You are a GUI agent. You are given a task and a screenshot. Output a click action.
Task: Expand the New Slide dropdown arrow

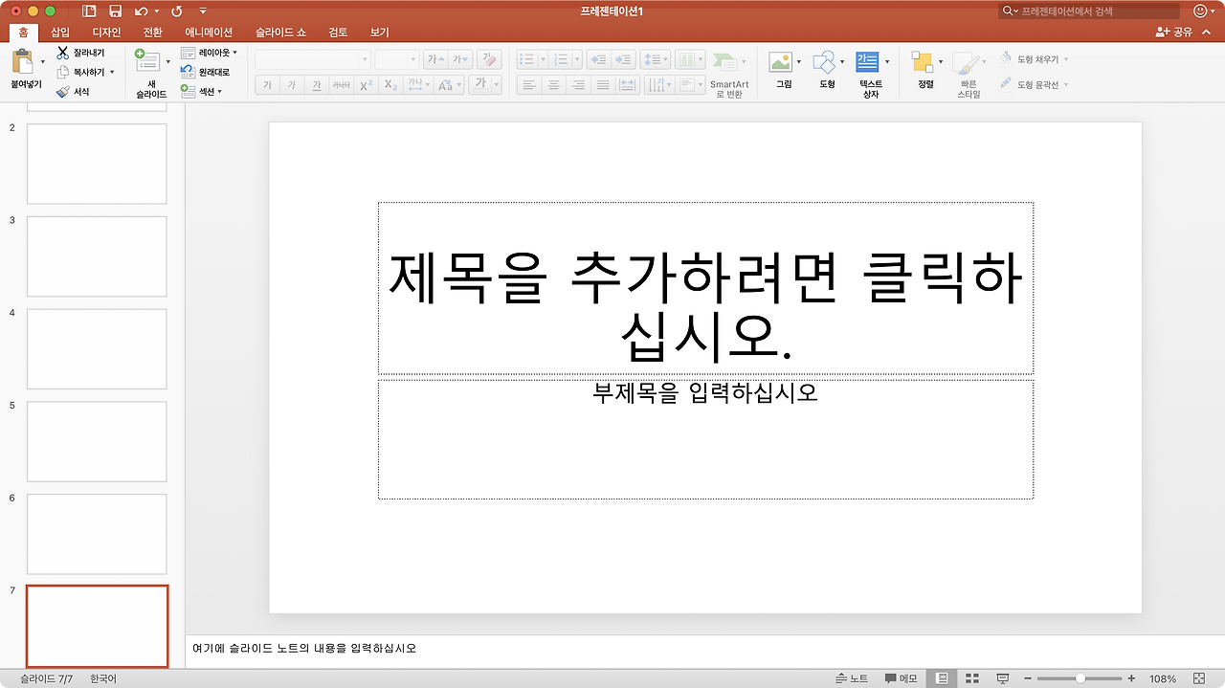(168, 62)
